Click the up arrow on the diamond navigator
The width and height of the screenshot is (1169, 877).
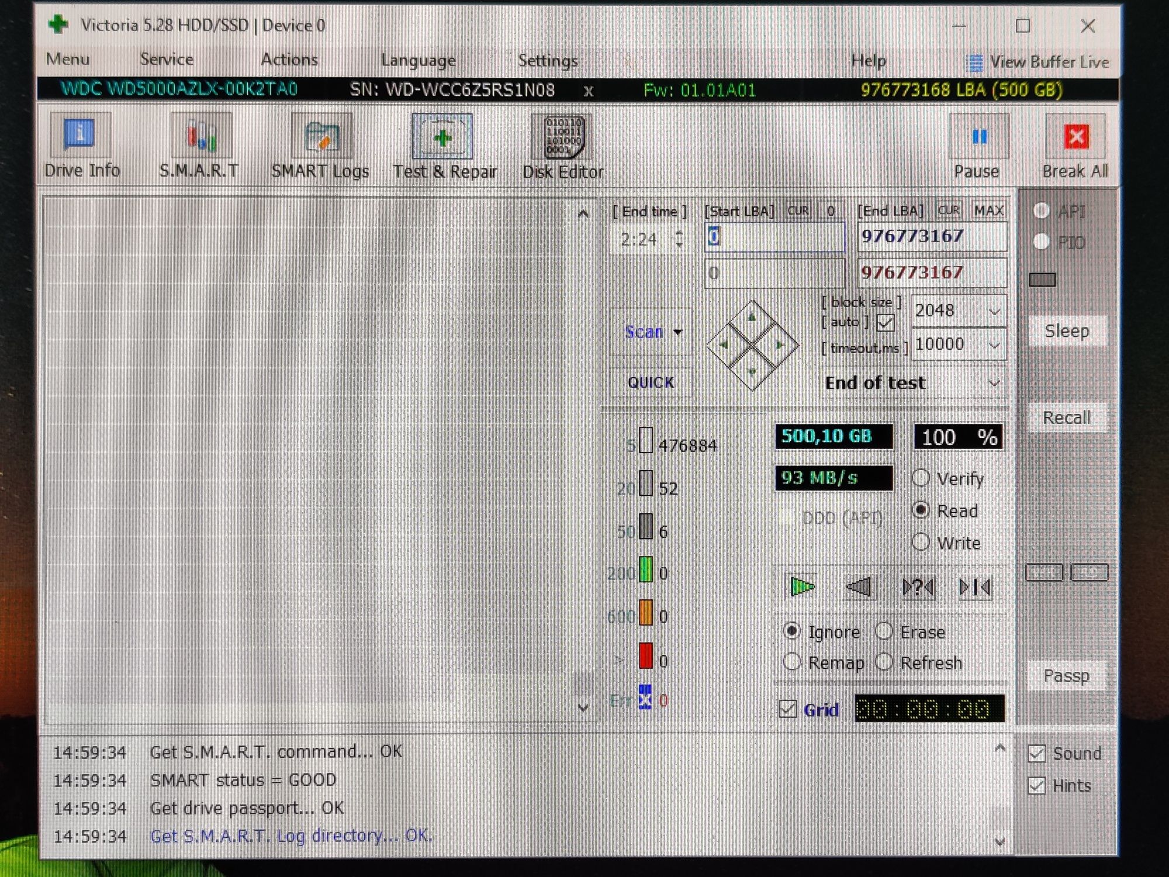pyautogui.click(x=752, y=317)
